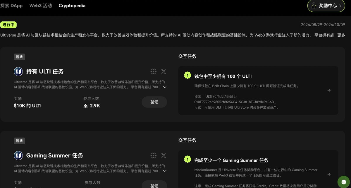Screen dimensions: 351x188
Task: Click the Ultiverse logo beside 持有 ULTI 任务
Action: pos(18,71)
